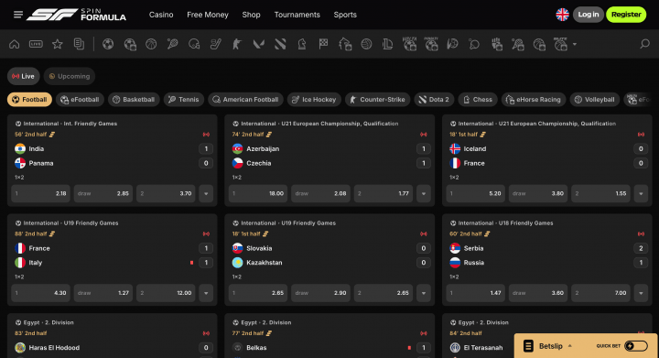
Task: Expand the Betslip panel
Action: [551, 346]
